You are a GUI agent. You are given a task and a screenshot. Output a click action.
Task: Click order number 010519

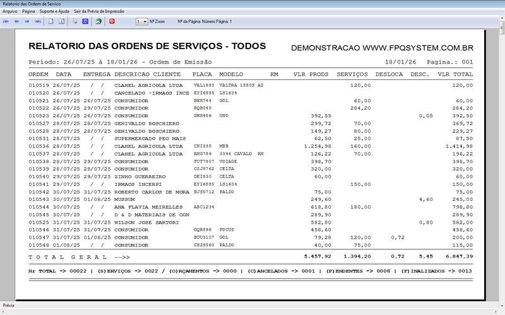pyautogui.click(x=39, y=86)
